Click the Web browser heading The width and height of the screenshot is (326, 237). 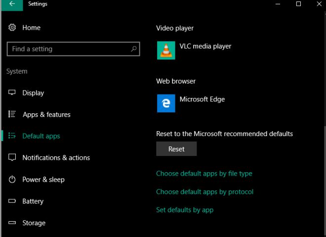pos(176,81)
